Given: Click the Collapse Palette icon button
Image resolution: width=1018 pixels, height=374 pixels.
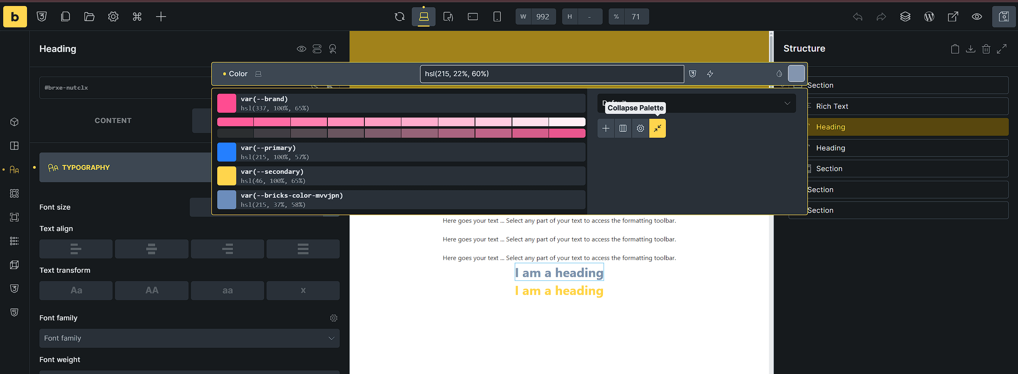Looking at the screenshot, I should click(657, 128).
